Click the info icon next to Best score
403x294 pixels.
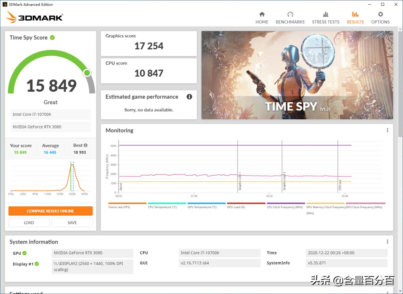click(x=86, y=145)
